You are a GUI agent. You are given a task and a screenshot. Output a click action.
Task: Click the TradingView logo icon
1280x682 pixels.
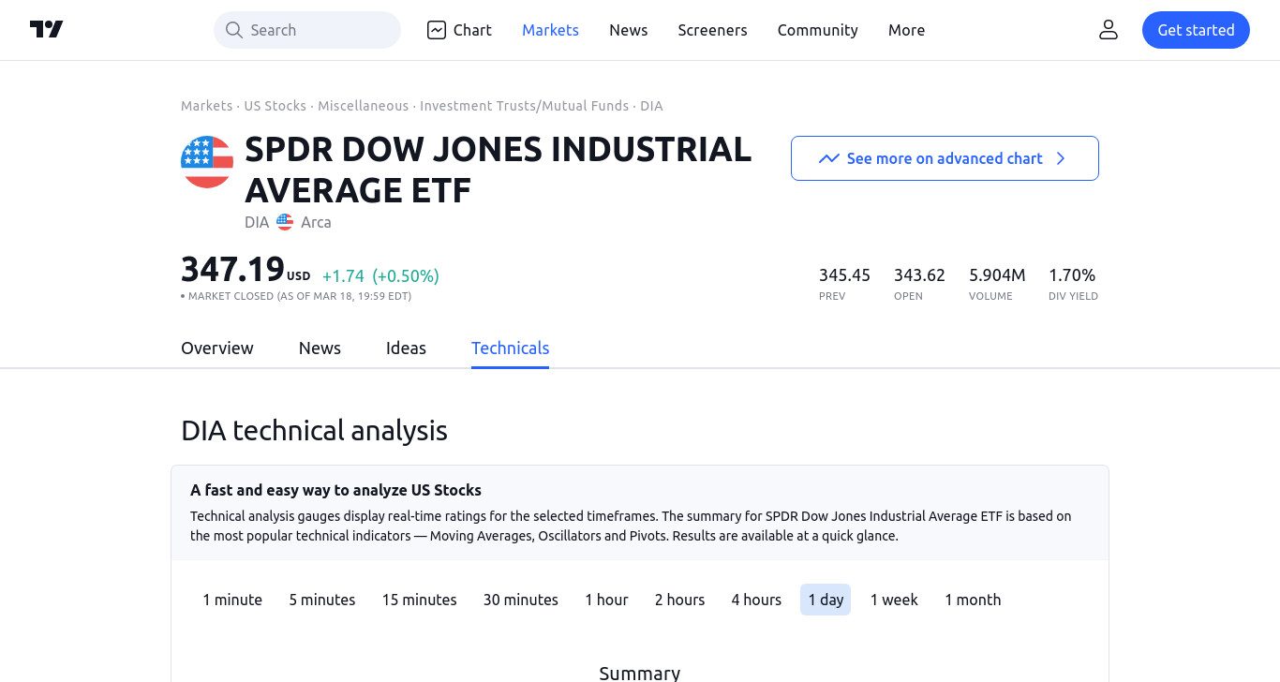(46, 30)
